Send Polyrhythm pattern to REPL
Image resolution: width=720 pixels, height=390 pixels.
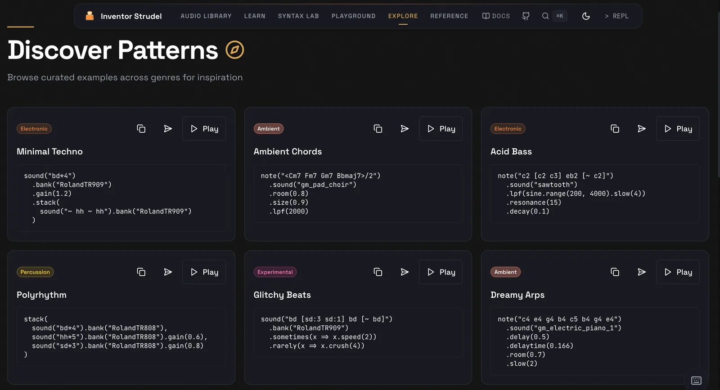168,272
